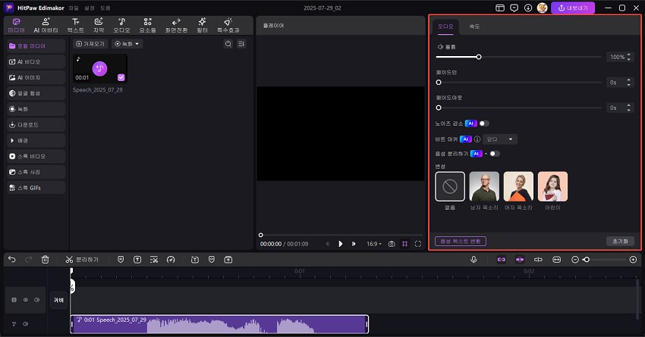Image resolution: width=645 pixels, height=337 pixels.
Task: Open the 파일 file menu
Action: click(73, 8)
